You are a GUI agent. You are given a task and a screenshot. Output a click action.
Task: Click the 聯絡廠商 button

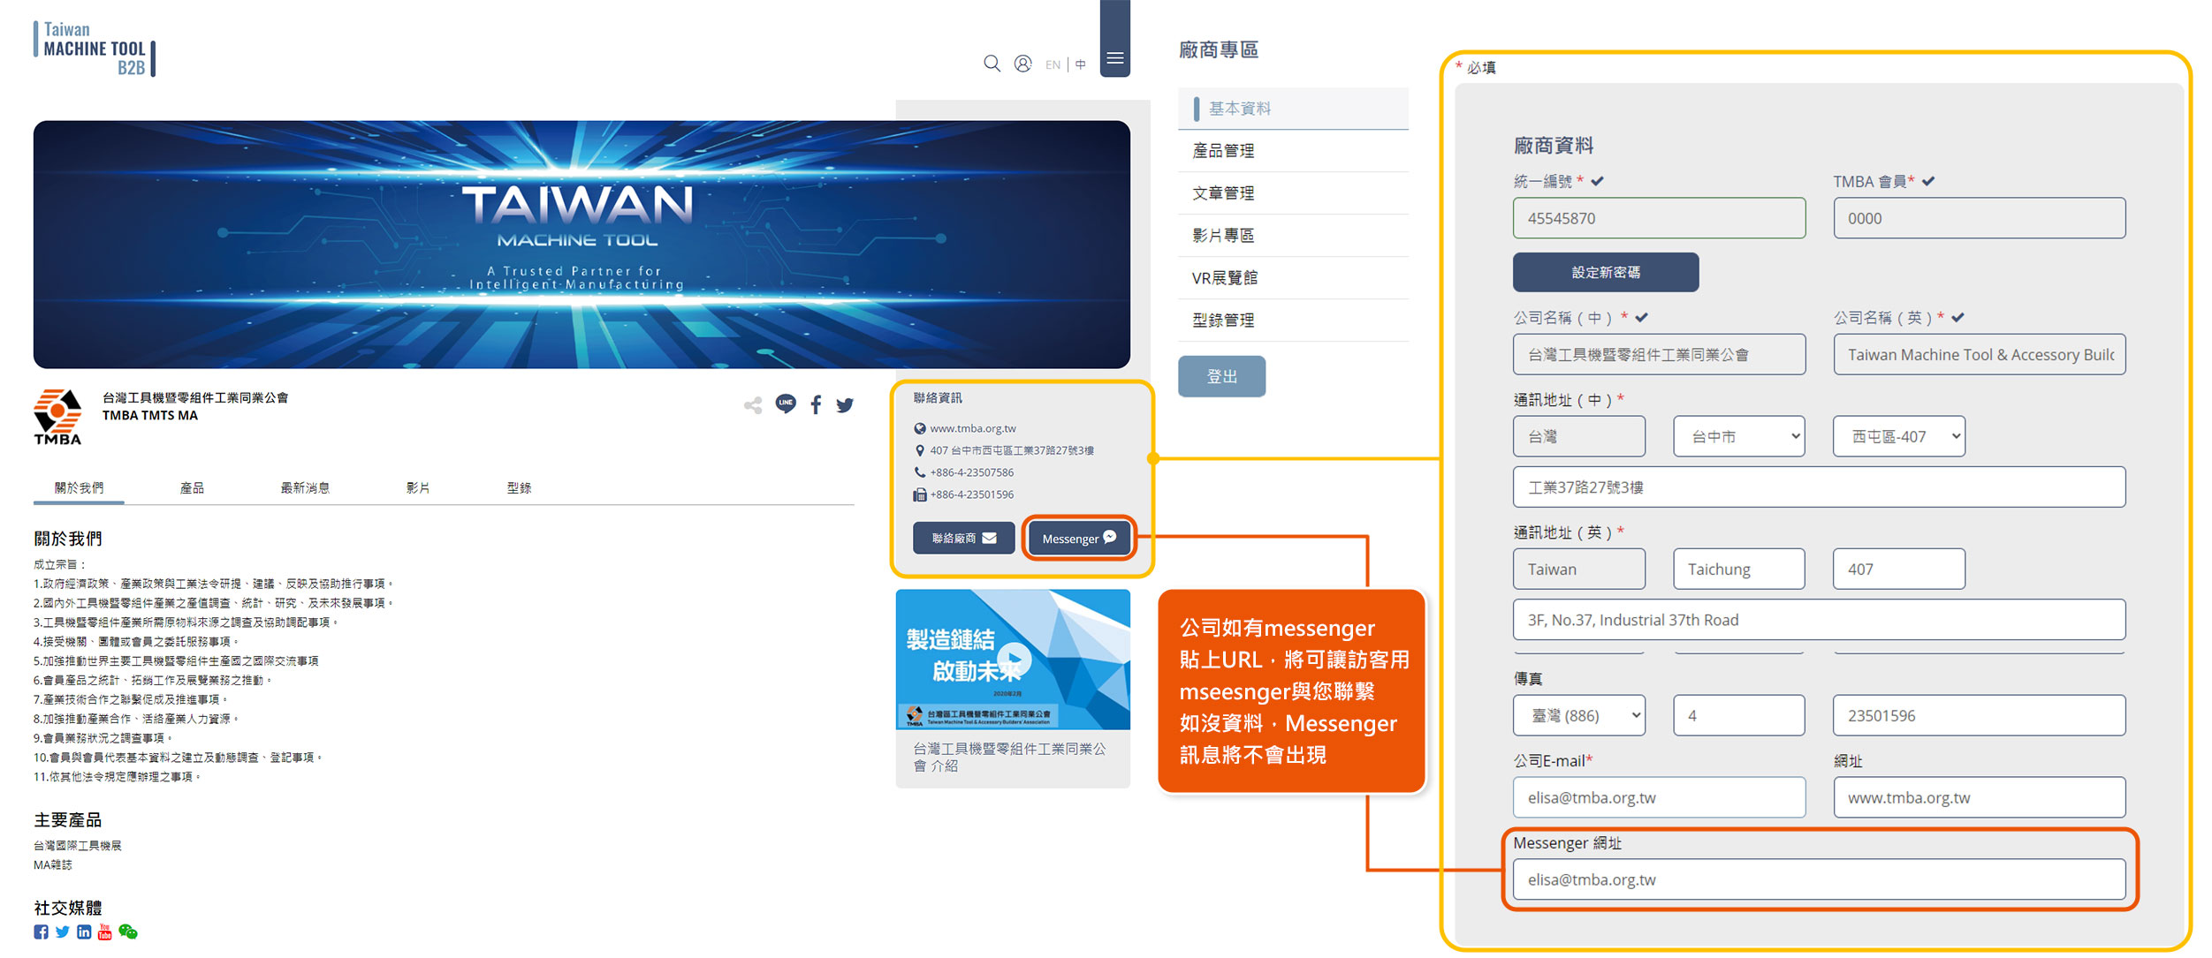[x=963, y=538]
